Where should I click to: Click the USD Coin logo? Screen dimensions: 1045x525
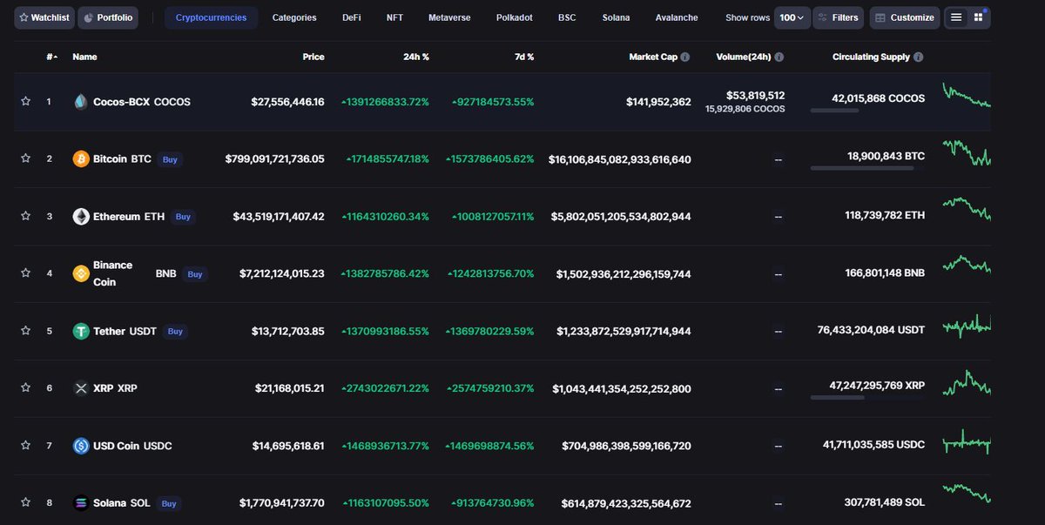pyautogui.click(x=81, y=445)
